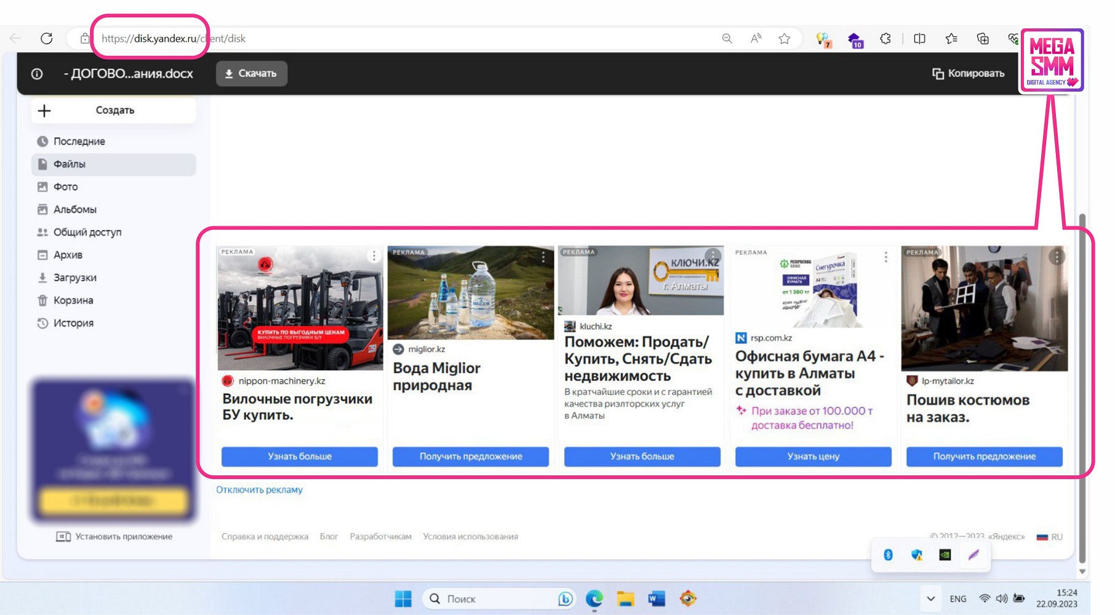1115x615 pixels.
Task: Click Установить приложение link
Action: point(114,537)
